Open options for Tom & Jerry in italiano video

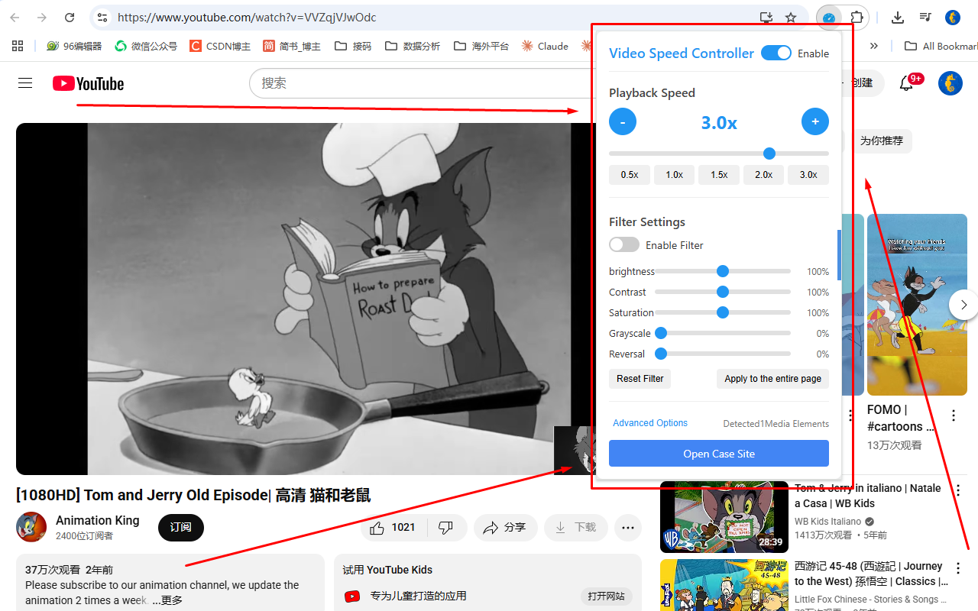pos(958,490)
